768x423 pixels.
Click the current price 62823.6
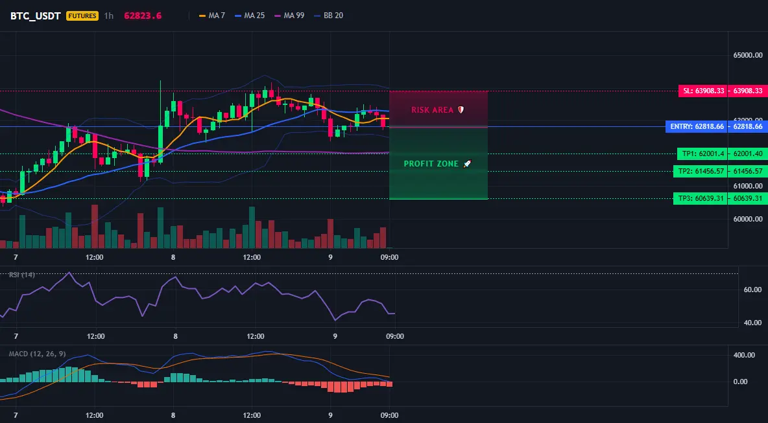click(x=143, y=16)
